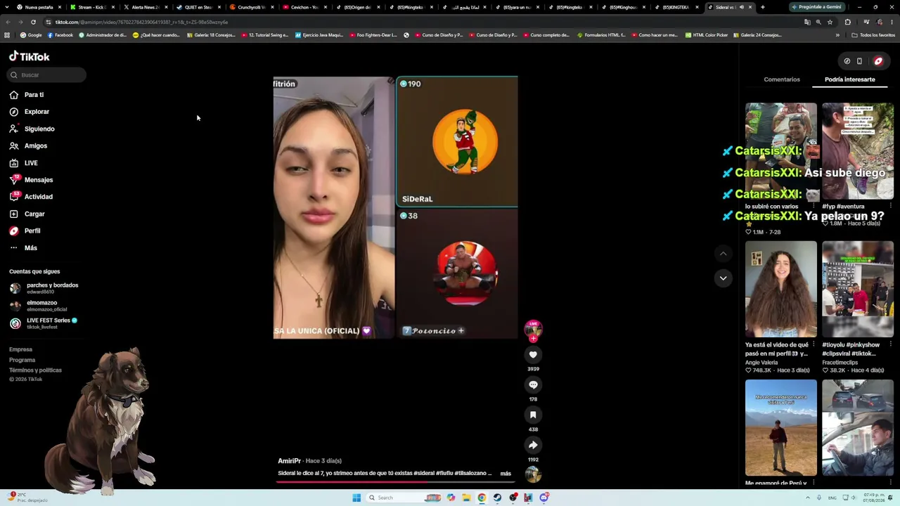
Task: Open the sound disc thumbnail
Action: (533, 475)
